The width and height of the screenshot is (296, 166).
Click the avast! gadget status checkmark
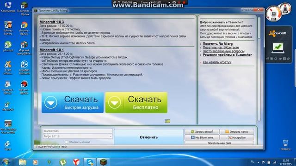click(277, 47)
